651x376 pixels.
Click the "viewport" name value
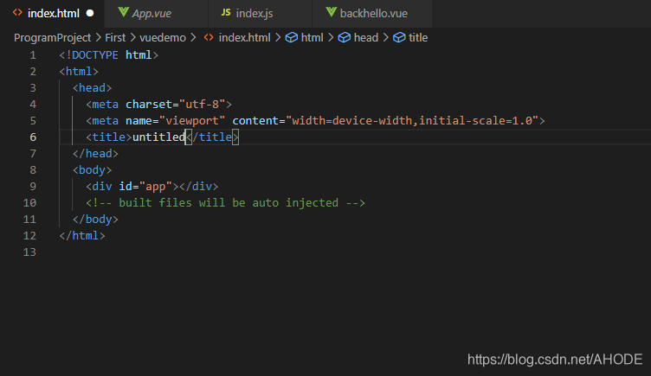click(192, 121)
